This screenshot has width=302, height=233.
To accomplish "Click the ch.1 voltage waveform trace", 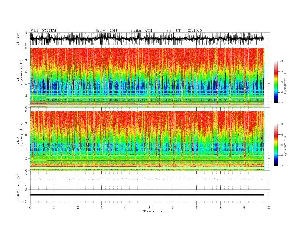I will [147, 38].
